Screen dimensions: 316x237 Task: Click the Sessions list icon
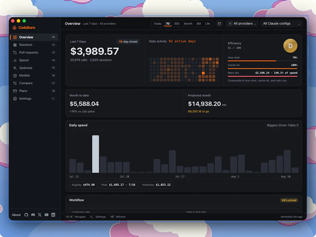point(15,45)
